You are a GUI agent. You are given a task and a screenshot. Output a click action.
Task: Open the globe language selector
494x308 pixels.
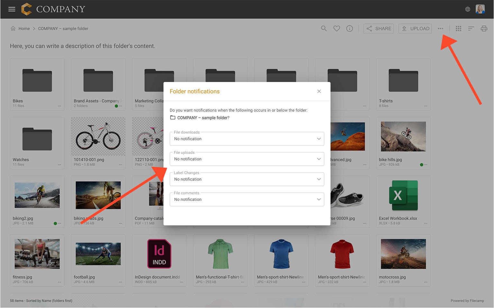coord(468,9)
